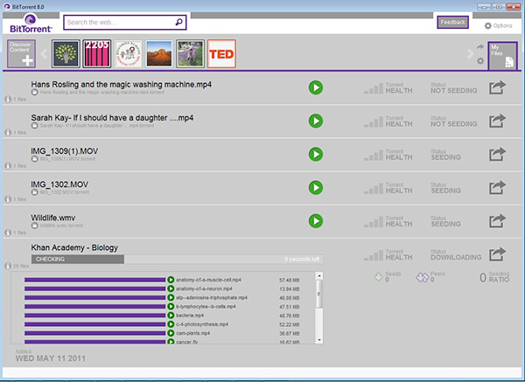This screenshot has height=382, width=525.
Task: Click the IMG_1302.MOV.torrent file icon
Action: (34, 192)
